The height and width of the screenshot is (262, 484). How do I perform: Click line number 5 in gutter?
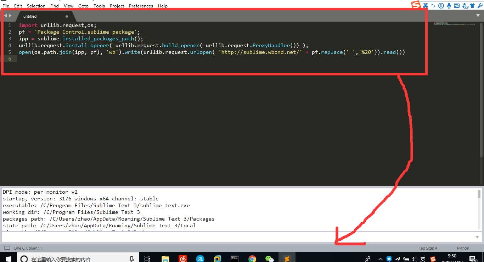[x=10, y=52]
